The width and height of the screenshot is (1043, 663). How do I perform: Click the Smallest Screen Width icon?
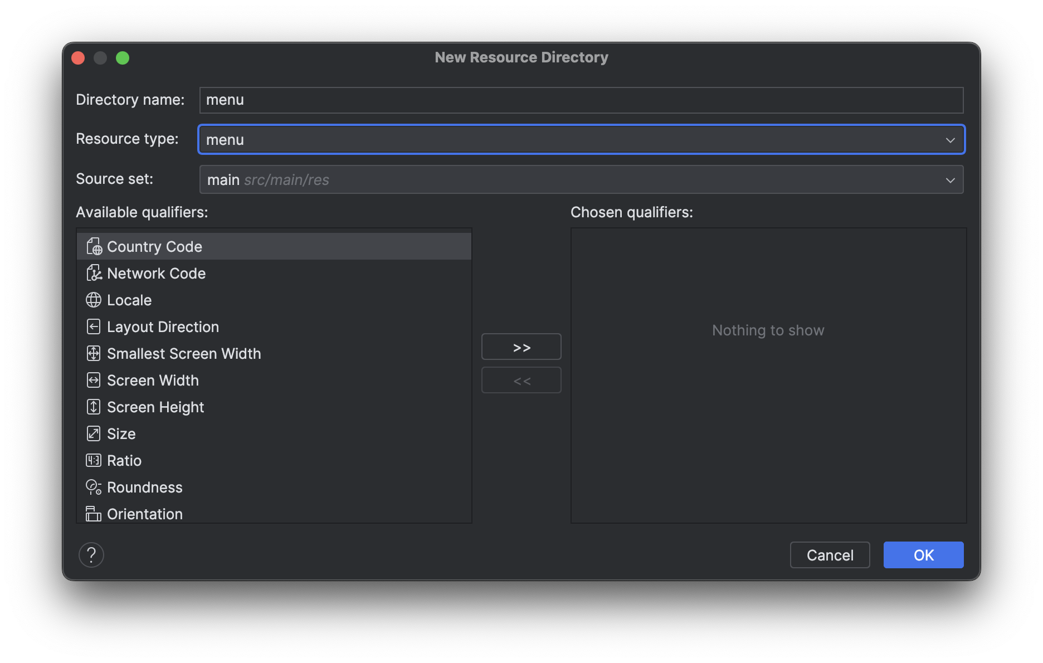tap(94, 353)
